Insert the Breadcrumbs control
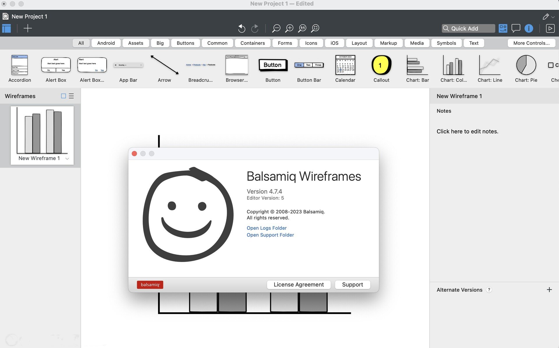Image resolution: width=559 pixels, height=348 pixels. (201, 69)
